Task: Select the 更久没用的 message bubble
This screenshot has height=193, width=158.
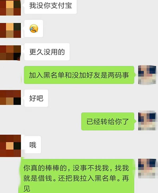Action: tap(47, 52)
